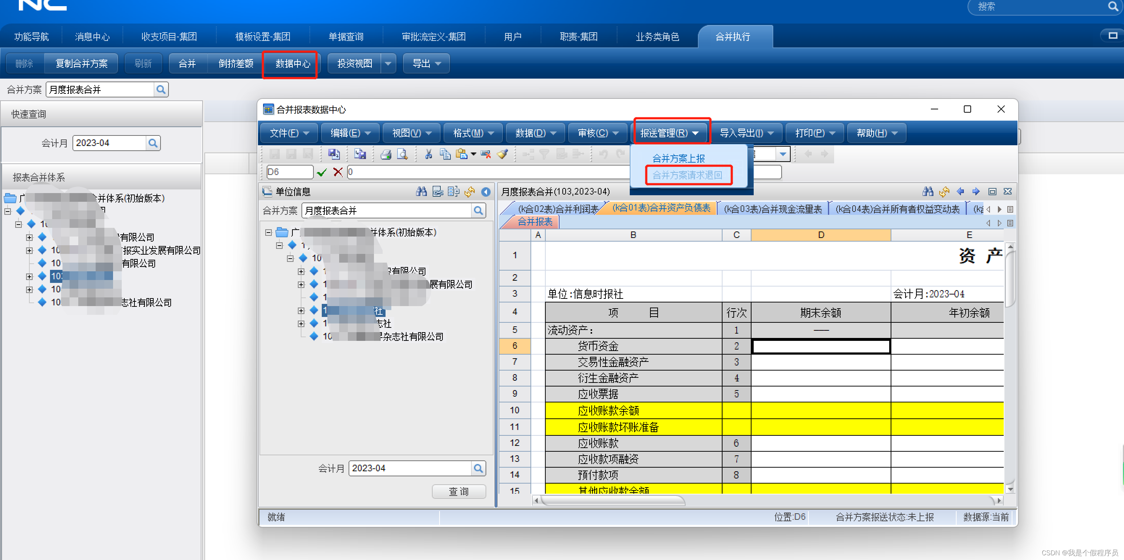Expand the 报实业发展有限公司 node in left tree
Image resolution: width=1124 pixels, height=560 pixels.
tap(29, 250)
